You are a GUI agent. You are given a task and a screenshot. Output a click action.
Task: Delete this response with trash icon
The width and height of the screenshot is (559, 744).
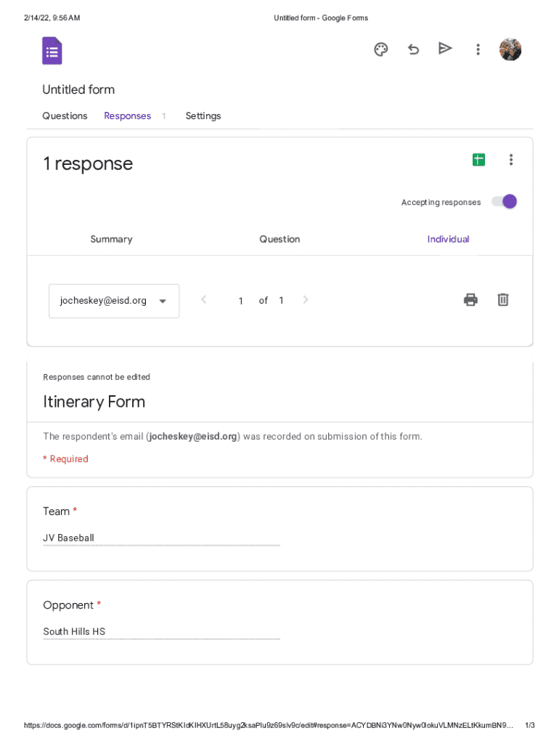click(503, 299)
